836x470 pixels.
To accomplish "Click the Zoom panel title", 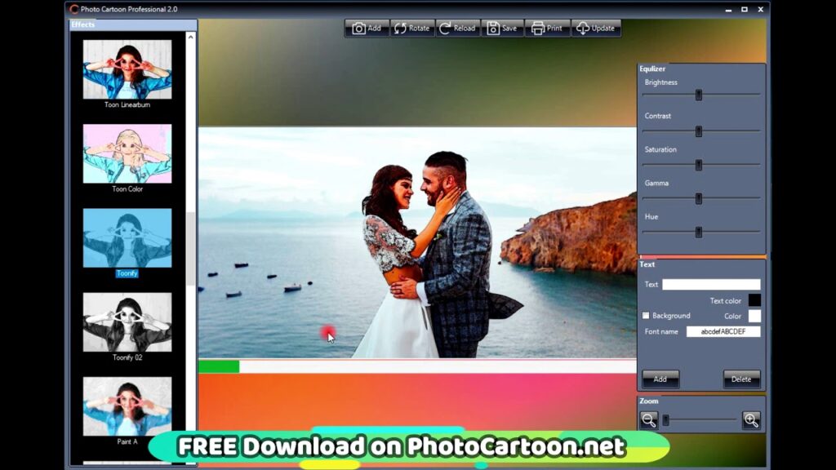I will click(x=649, y=401).
